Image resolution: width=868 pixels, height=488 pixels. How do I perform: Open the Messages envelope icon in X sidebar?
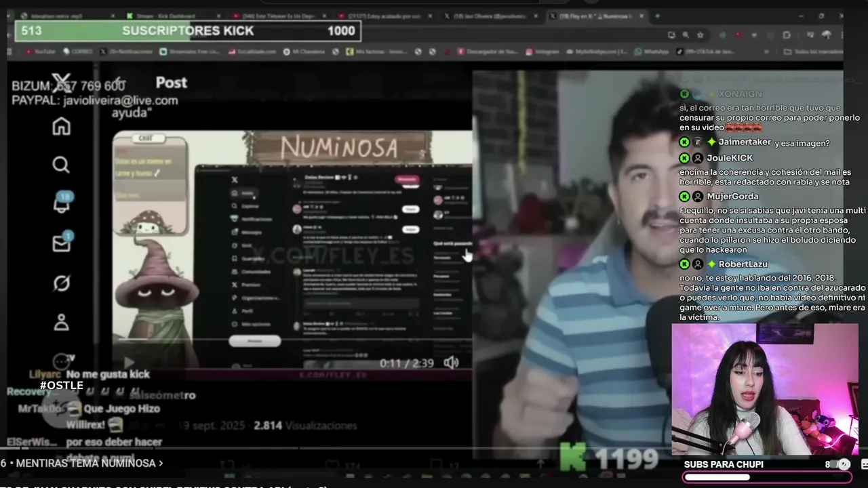point(62,243)
